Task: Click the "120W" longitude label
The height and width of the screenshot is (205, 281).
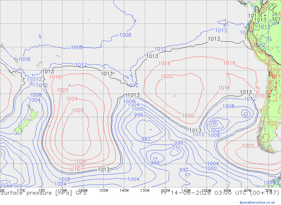Action: (166, 190)
